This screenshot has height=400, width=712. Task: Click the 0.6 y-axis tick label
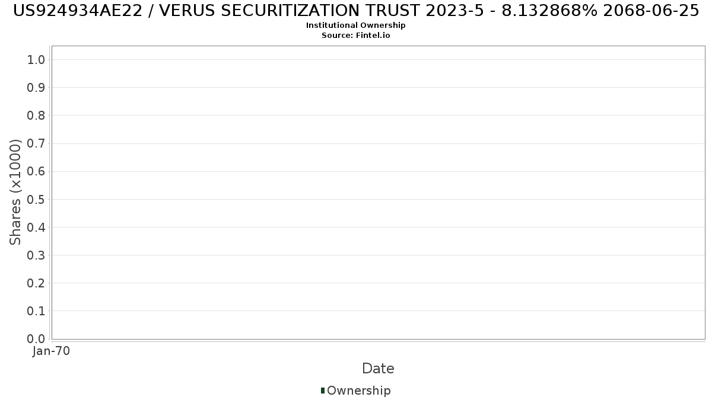pyautogui.click(x=36, y=171)
